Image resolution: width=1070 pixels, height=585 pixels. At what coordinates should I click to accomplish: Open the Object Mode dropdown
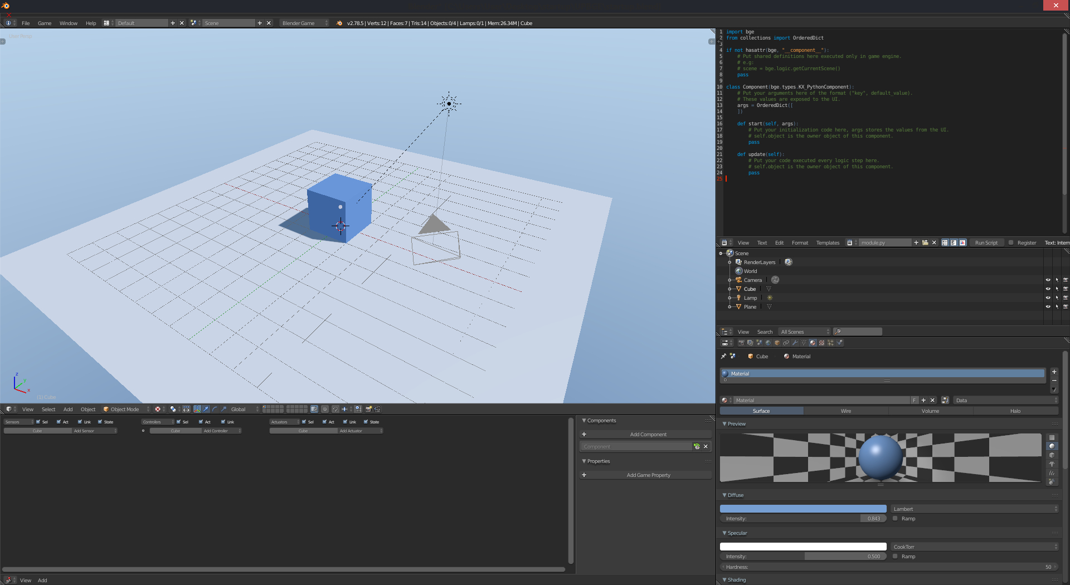pyautogui.click(x=127, y=409)
